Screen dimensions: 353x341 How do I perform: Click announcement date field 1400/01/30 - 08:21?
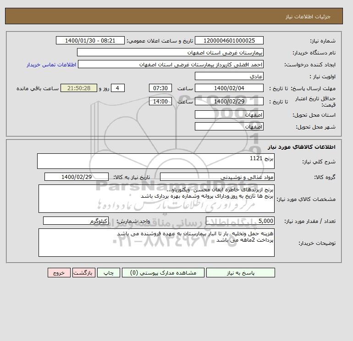click(90, 40)
